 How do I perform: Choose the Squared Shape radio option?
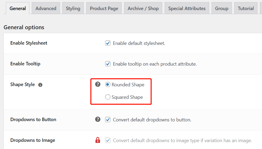108,97
